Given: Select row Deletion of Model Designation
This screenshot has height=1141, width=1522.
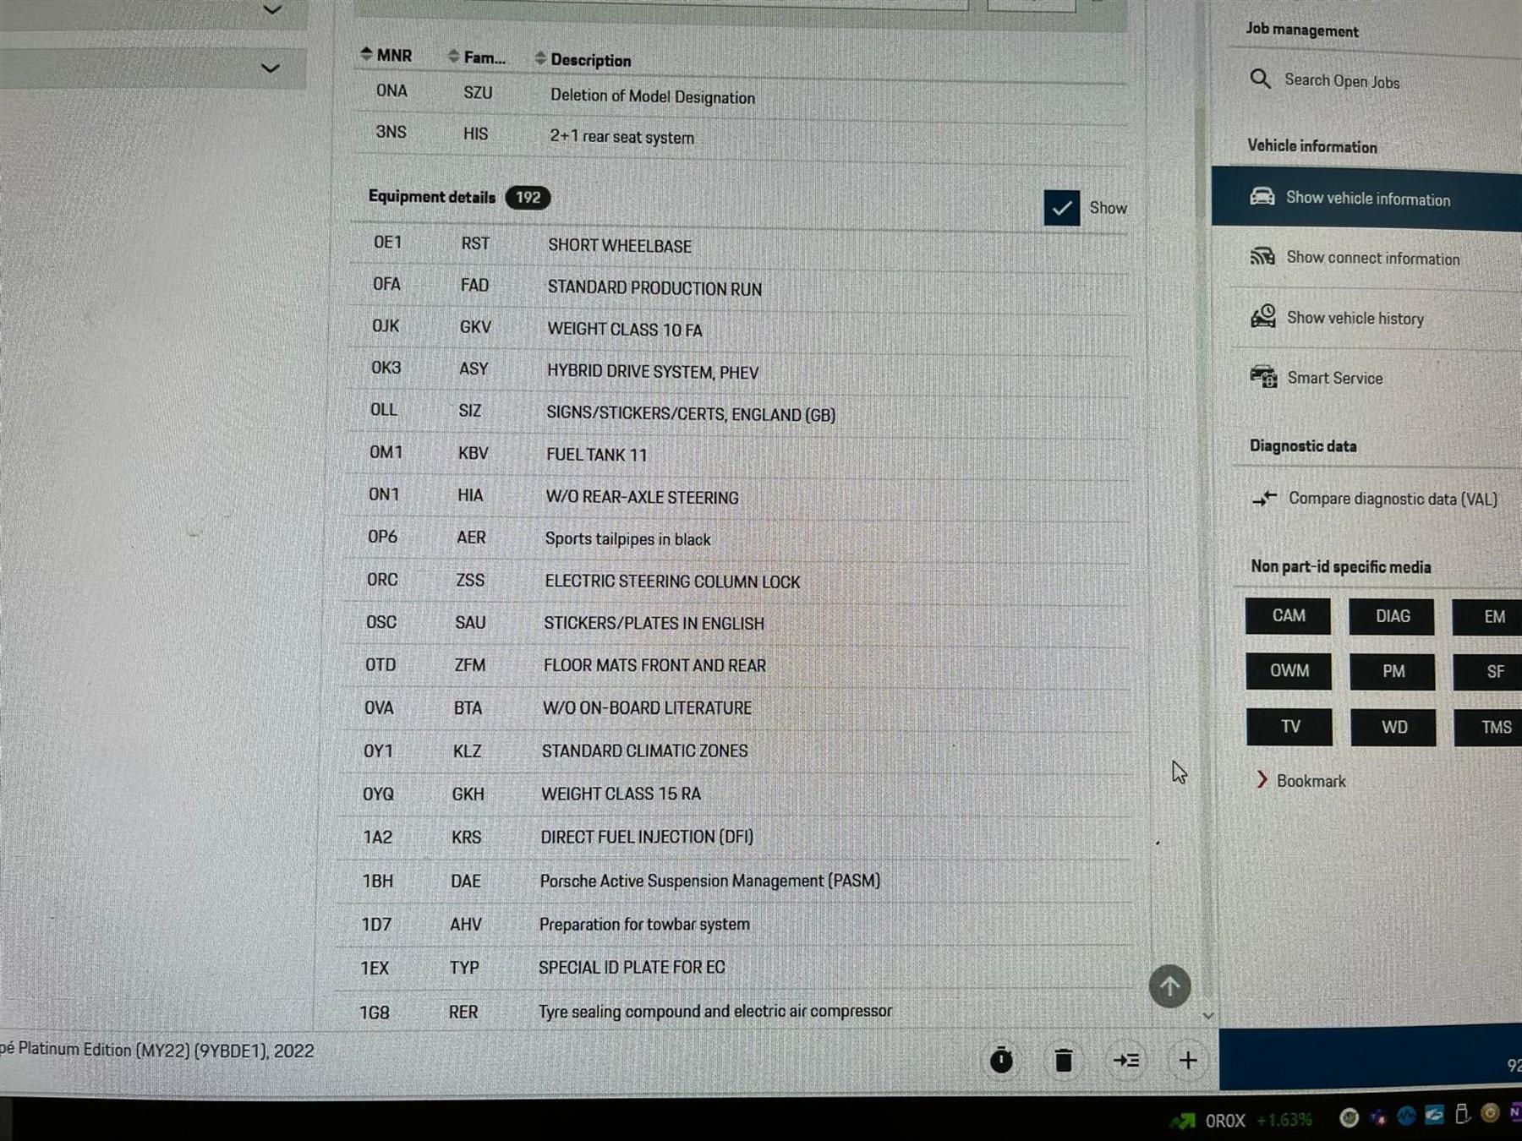Looking at the screenshot, I should (740, 95).
